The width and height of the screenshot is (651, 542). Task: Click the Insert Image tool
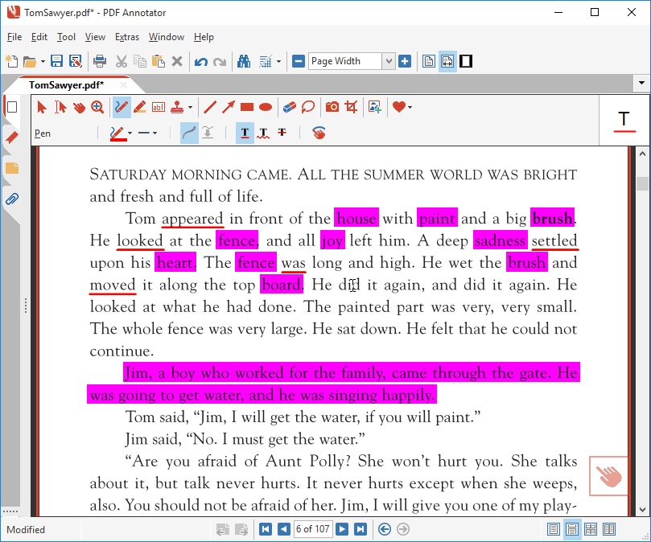coord(375,108)
